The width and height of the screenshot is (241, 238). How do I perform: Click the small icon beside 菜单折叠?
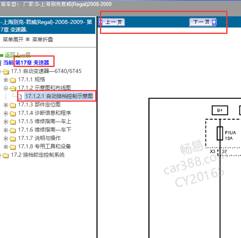tap(27, 39)
